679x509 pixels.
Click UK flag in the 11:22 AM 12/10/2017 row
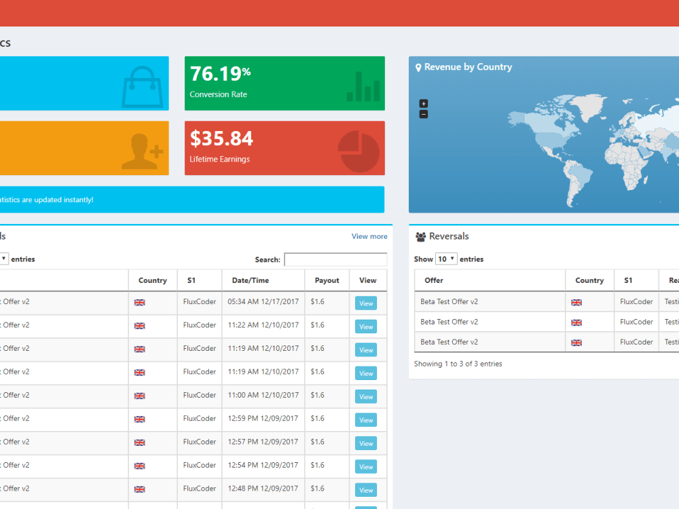[x=139, y=326]
